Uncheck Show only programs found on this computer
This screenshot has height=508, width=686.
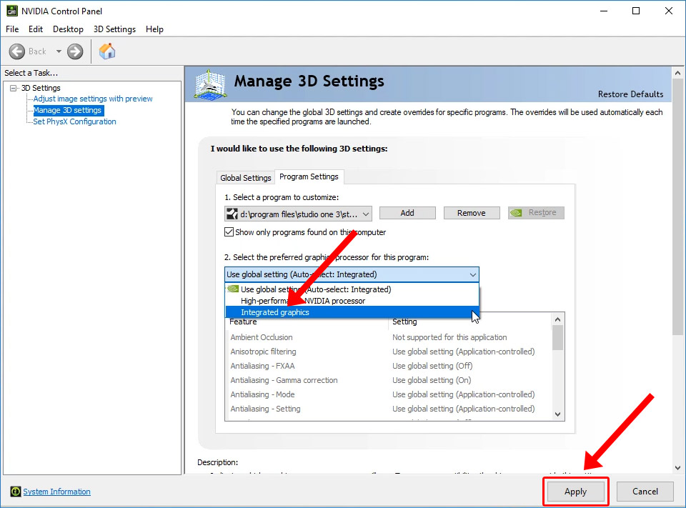coord(229,232)
